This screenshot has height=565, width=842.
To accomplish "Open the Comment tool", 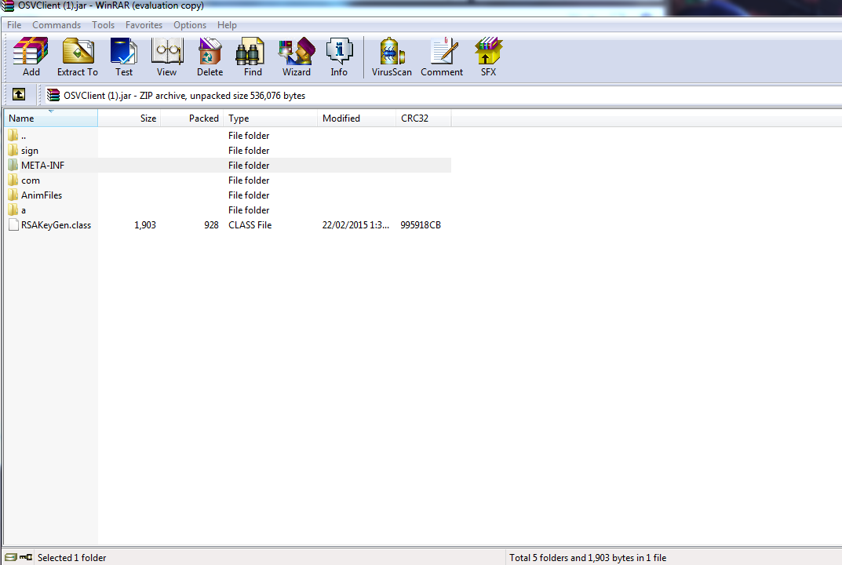I will (x=445, y=51).
